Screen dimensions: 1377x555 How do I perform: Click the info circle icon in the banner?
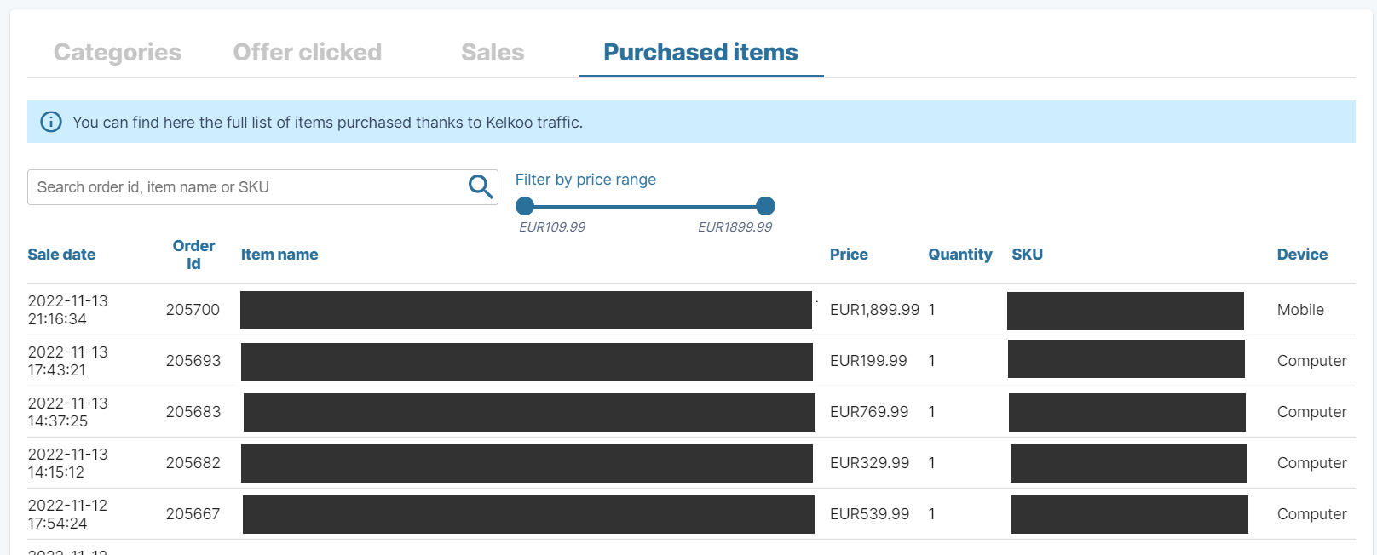(x=50, y=122)
